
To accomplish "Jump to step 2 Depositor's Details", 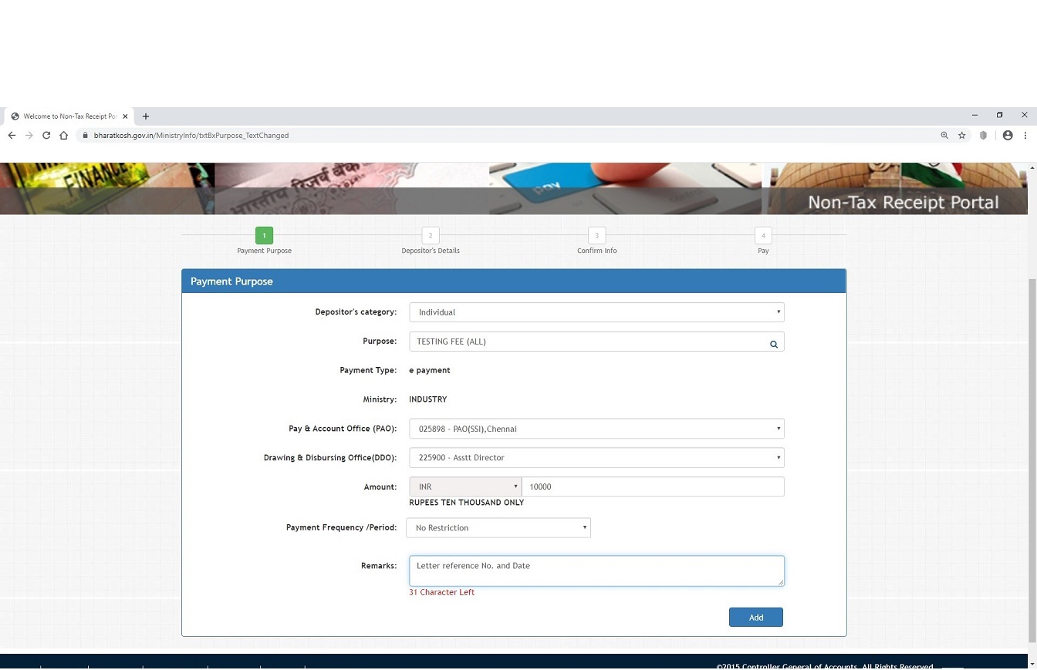I will pyautogui.click(x=431, y=236).
